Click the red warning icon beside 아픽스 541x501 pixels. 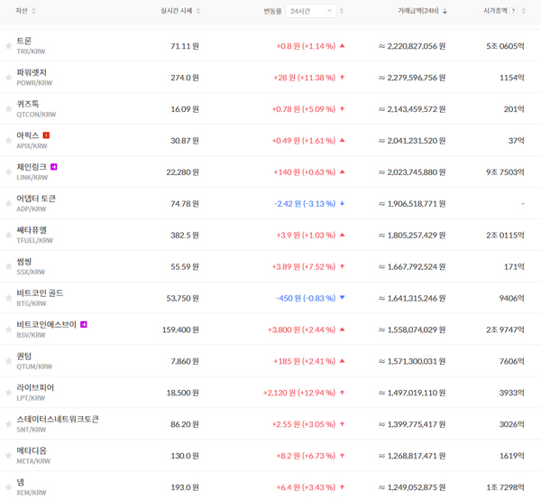[46, 135]
